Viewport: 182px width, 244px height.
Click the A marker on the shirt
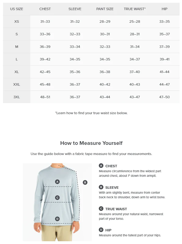point(58,182)
